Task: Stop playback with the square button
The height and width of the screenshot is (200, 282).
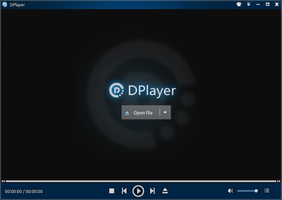Action: (x=111, y=191)
